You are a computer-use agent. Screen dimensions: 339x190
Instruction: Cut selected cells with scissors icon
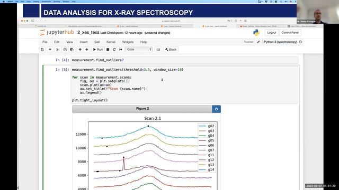(58, 50)
